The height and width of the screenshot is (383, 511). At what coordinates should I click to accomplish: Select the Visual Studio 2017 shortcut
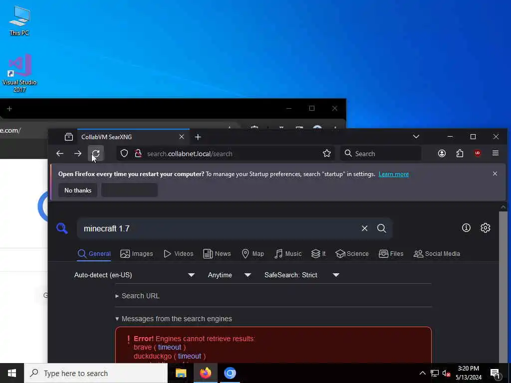point(19,73)
